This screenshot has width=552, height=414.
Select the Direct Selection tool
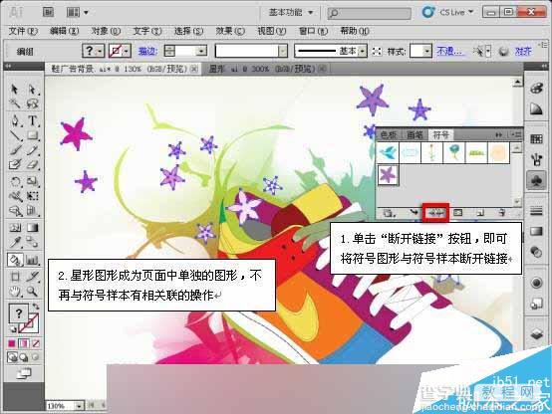[x=32, y=90]
